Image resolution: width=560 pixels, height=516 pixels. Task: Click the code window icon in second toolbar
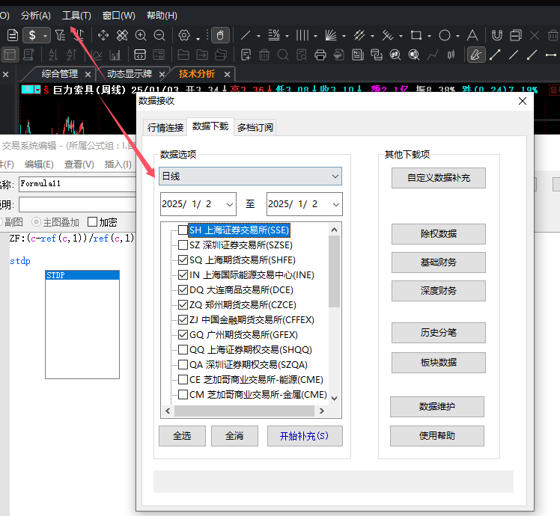coord(140,55)
